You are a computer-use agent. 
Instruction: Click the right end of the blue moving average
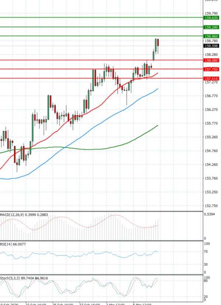pos(158,89)
